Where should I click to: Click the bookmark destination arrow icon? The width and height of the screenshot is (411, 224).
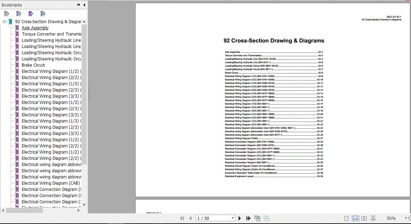pos(31,14)
